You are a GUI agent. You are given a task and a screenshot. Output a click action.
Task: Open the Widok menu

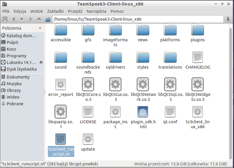(x=36, y=11)
